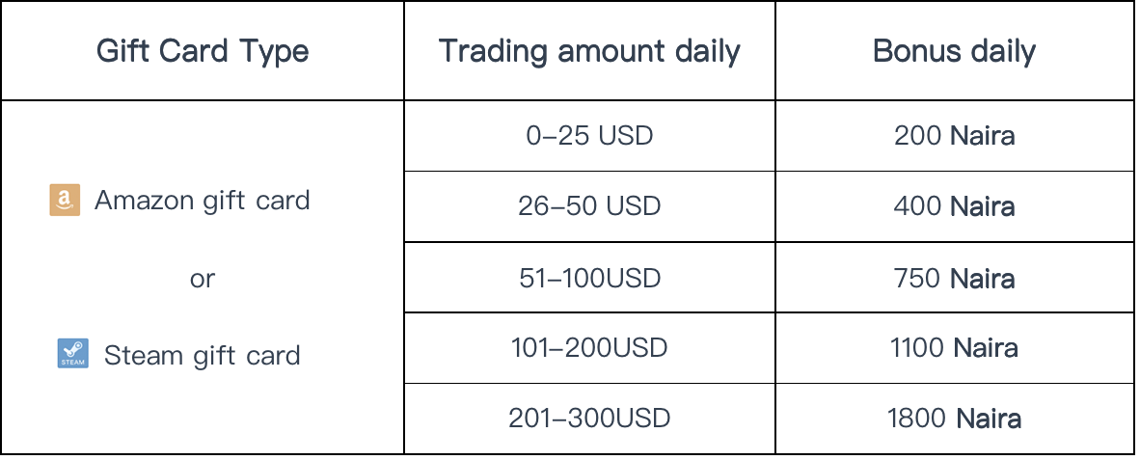
Task: Click the Bonus daily header
Action: point(955,52)
